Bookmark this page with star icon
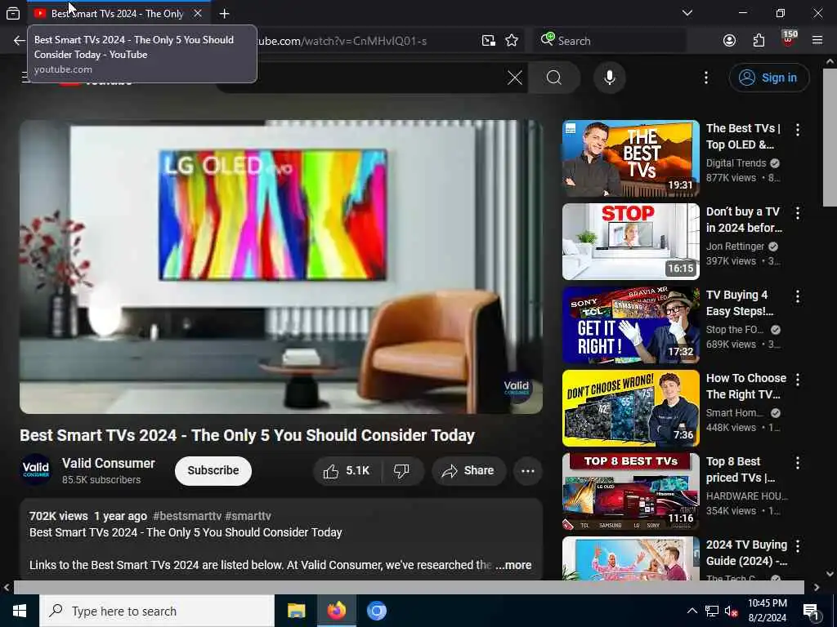This screenshot has width=837, height=627. tap(512, 41)
